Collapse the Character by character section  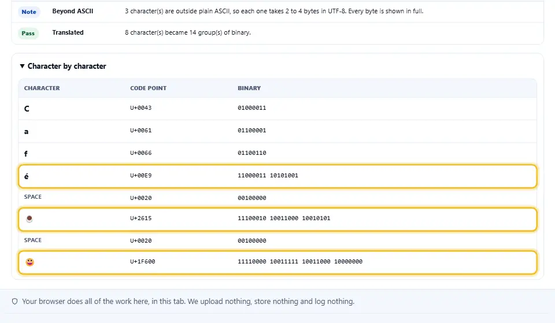(63, 66)
